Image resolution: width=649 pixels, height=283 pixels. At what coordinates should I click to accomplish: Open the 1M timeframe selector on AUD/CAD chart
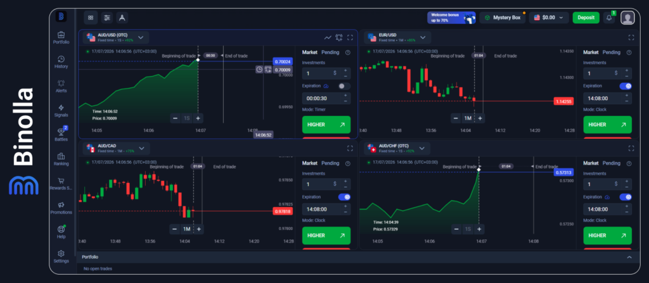(x=187, y=229)
